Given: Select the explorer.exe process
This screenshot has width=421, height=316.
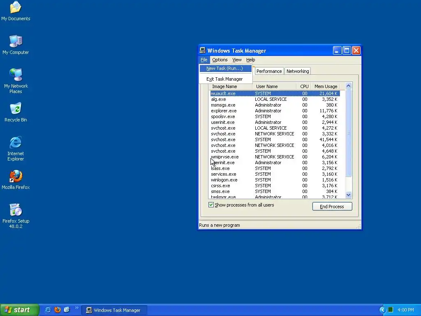Looking at the screenshot, I should click(x=275, y=111).
